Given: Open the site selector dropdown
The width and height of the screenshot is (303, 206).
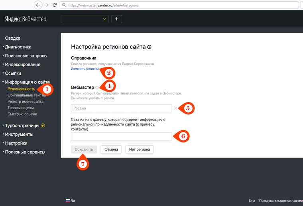Looking at the screenshot, I should [x=85, y=19].
